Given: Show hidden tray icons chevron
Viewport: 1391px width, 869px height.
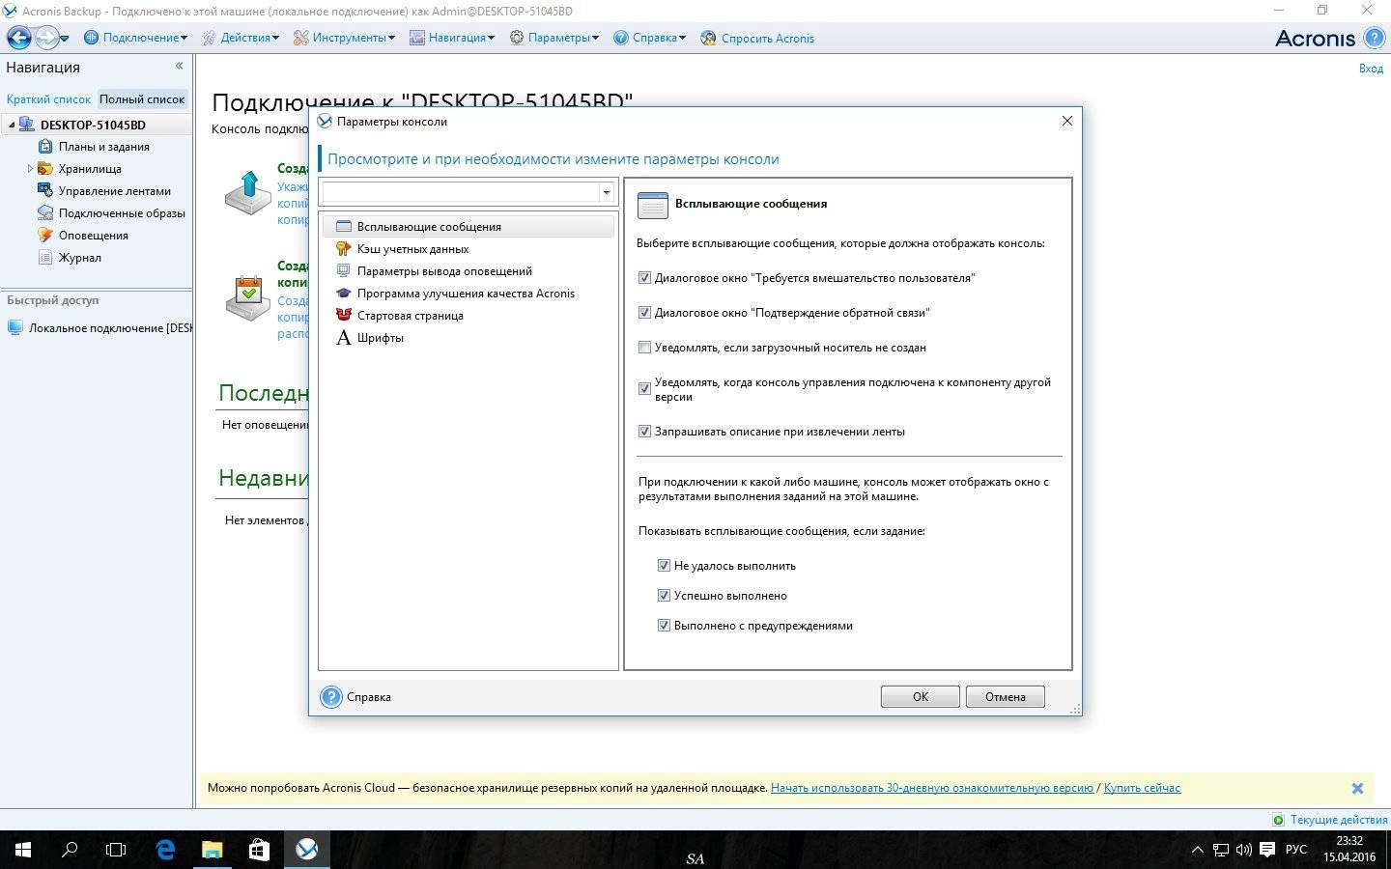Looking at the screenshot, I should [x=1198, y=851].
